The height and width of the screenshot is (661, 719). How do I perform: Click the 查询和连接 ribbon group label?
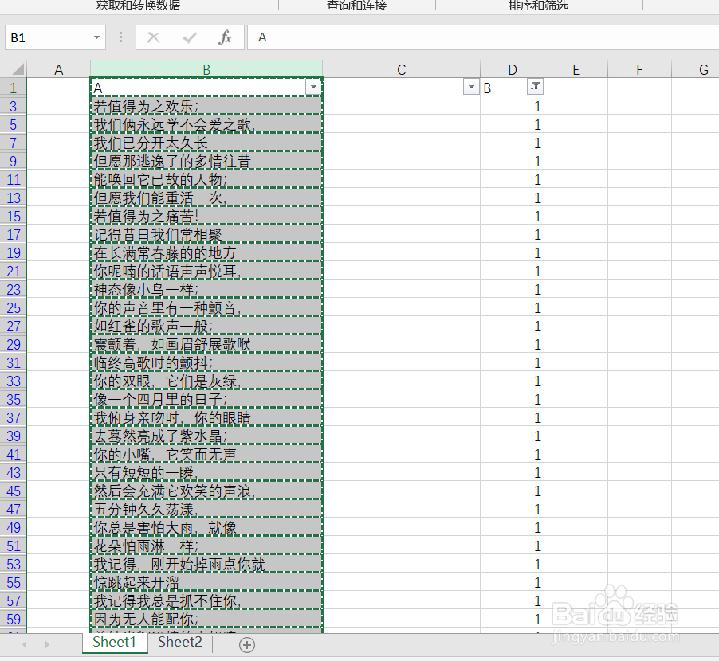356,5
